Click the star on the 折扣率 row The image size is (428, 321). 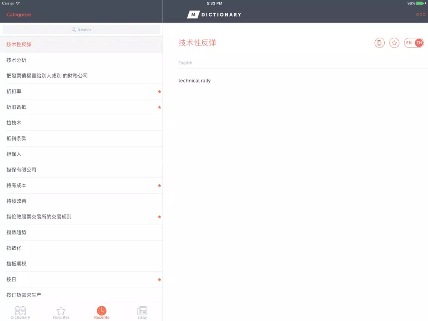coord(159,92)
